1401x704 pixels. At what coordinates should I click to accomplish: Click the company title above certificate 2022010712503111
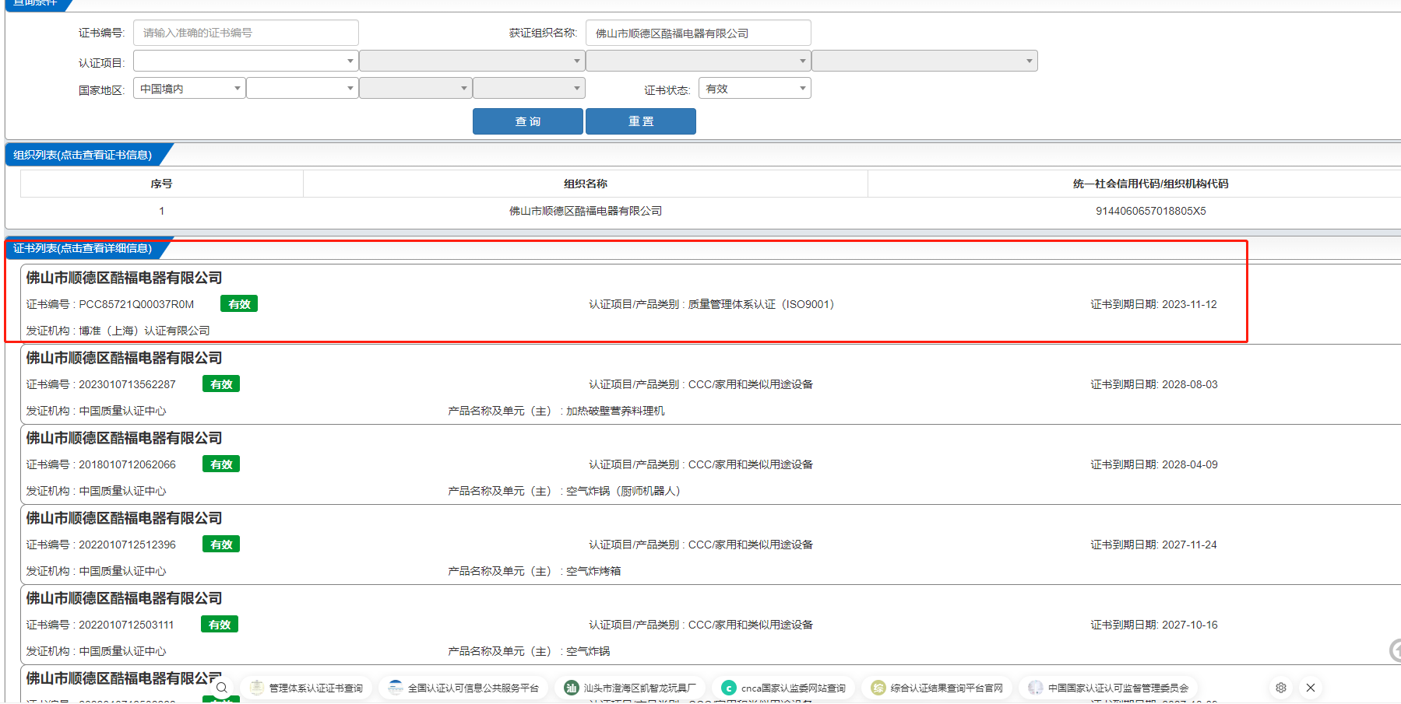click(124, 598)
